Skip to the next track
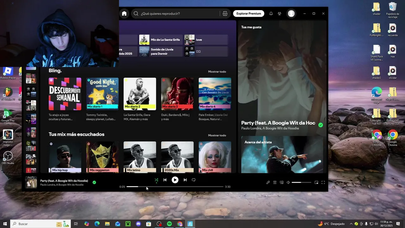This screenshot has height=228, width=405. point(185,180)
